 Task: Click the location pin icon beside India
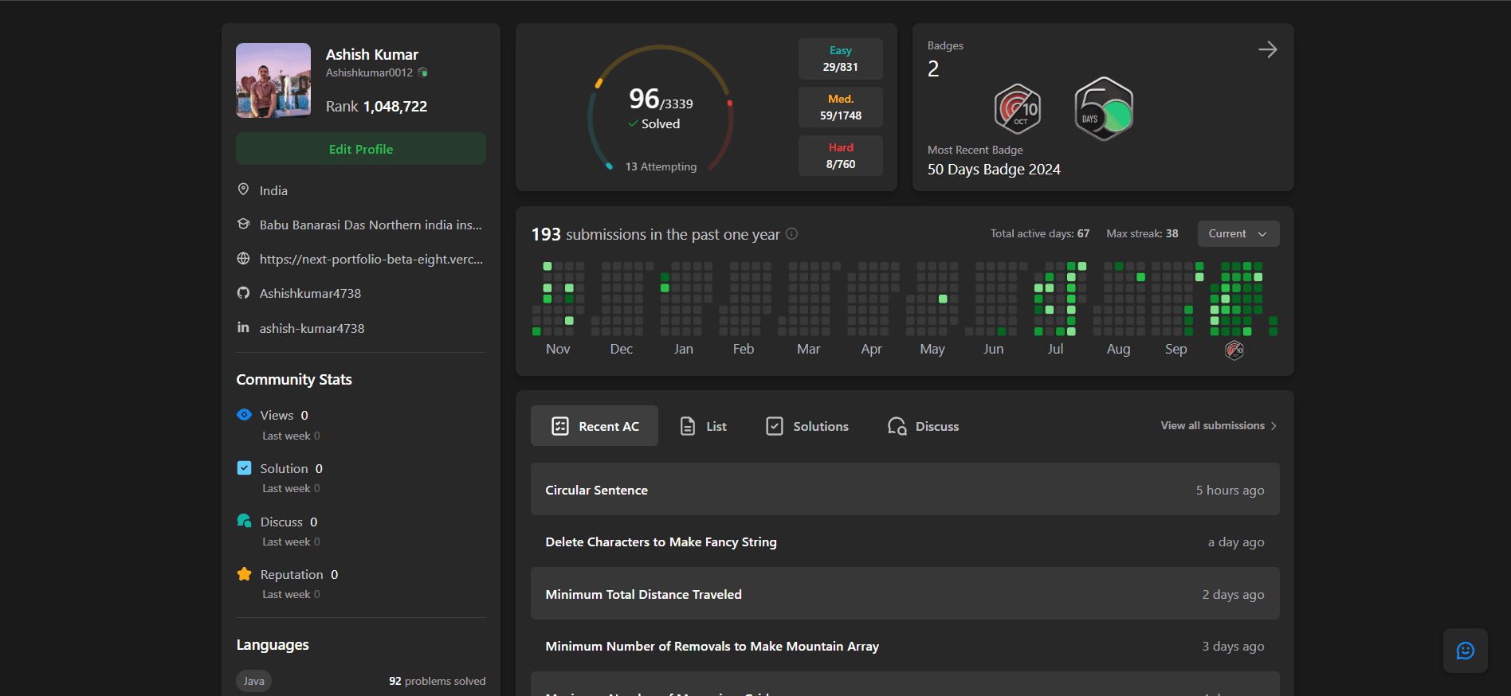(x=243, y=190)
